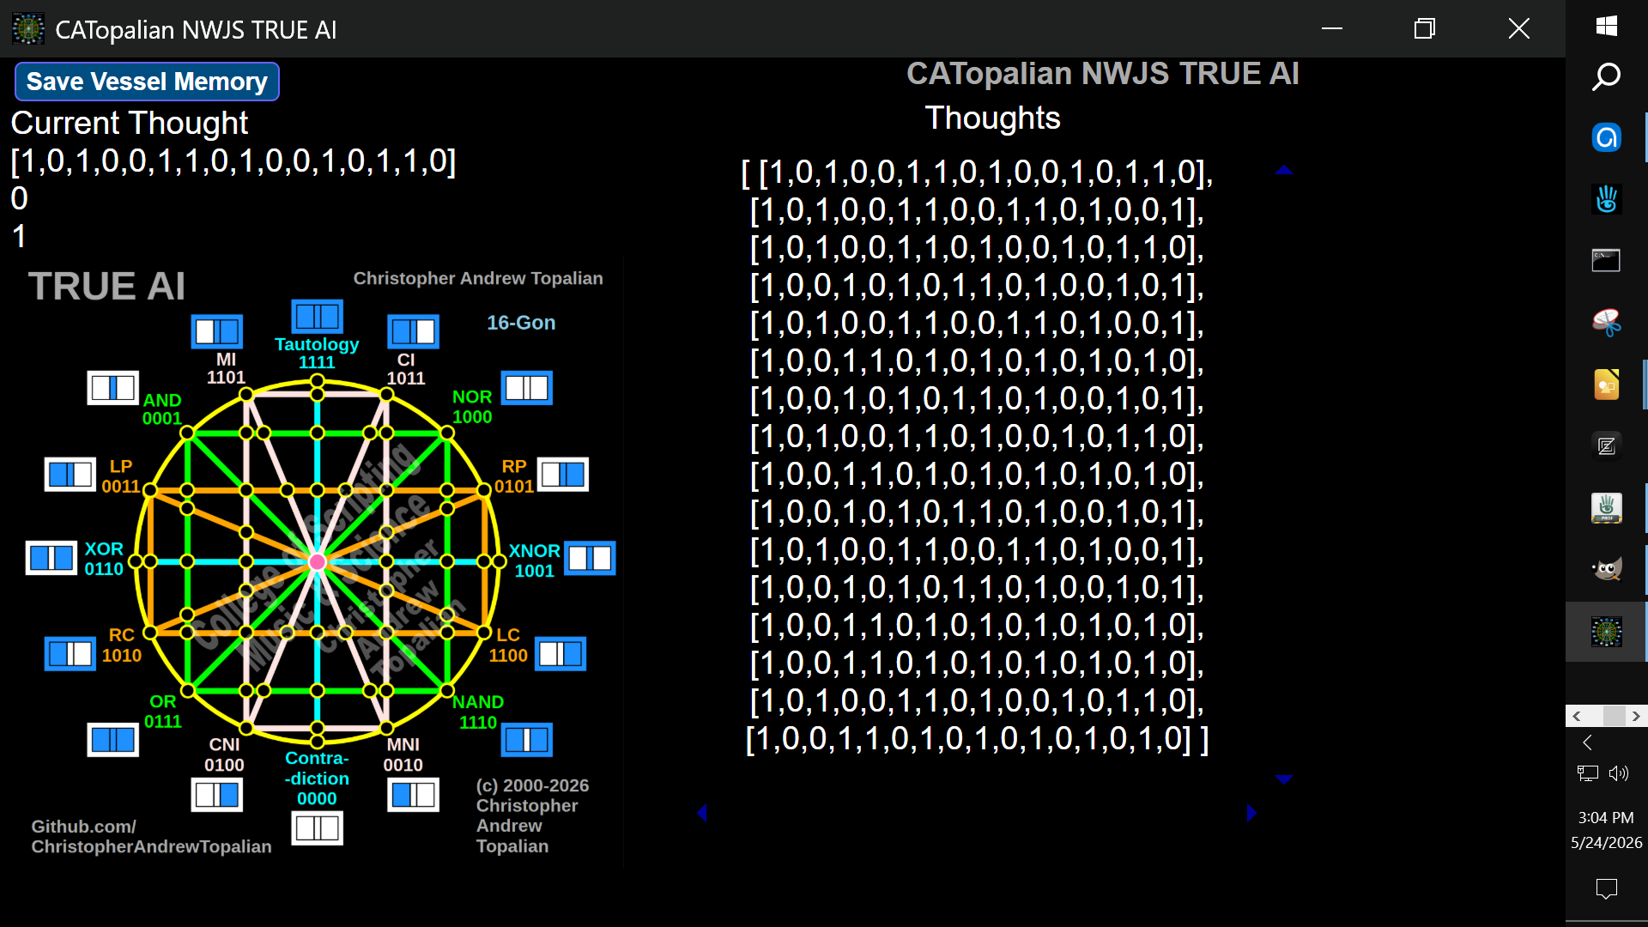Toggle the Tautology 1111 switch icon
Screen dimensions: 1648x927
click(317, 316)
